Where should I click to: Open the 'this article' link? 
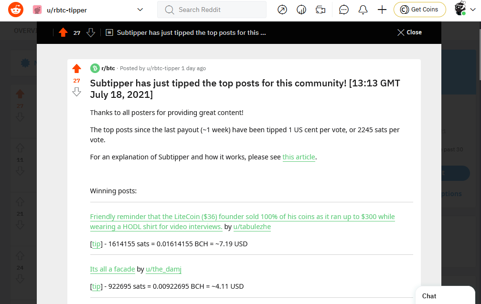[x=299, y=157]
